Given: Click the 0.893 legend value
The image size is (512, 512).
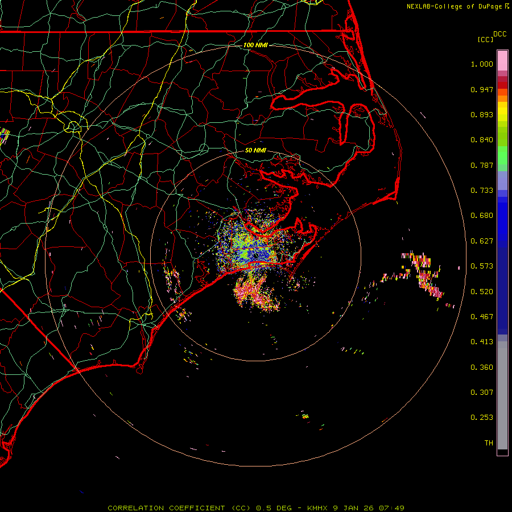Looking at the screenshot, I should coord(482,114).
